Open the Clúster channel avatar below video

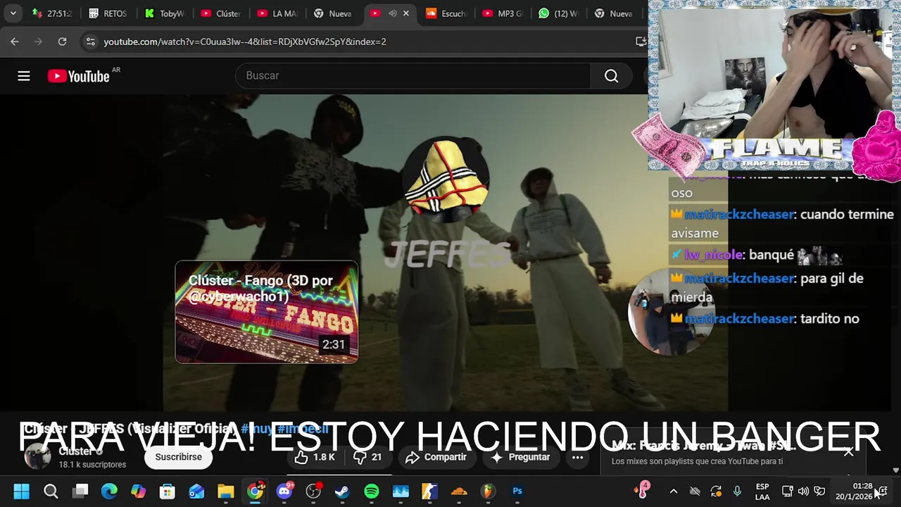click(37, 456)
